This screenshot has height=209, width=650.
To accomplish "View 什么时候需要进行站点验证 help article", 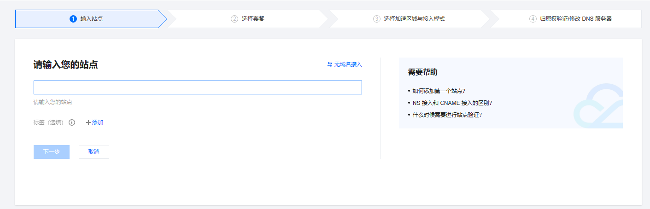I will click(447, 115).
